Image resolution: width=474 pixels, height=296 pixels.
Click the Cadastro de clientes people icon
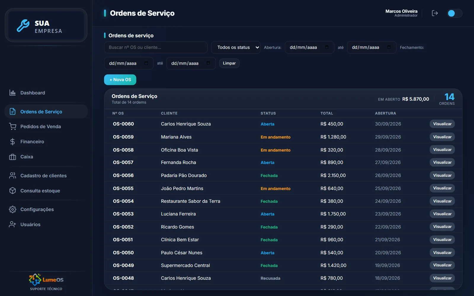pos(12,176)
